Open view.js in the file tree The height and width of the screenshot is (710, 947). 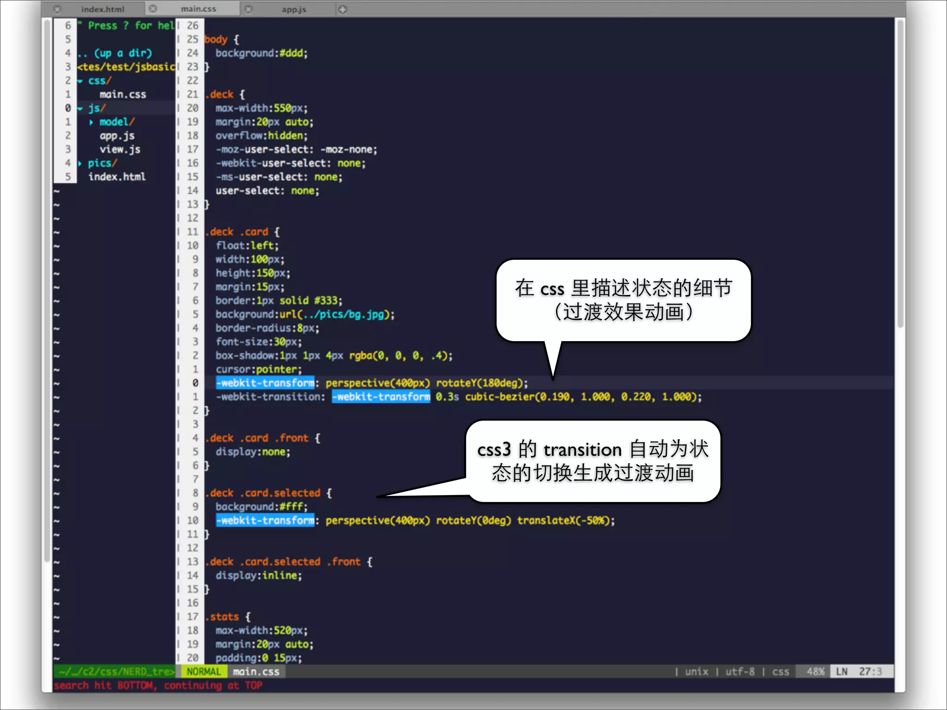(x=120, y=149)
